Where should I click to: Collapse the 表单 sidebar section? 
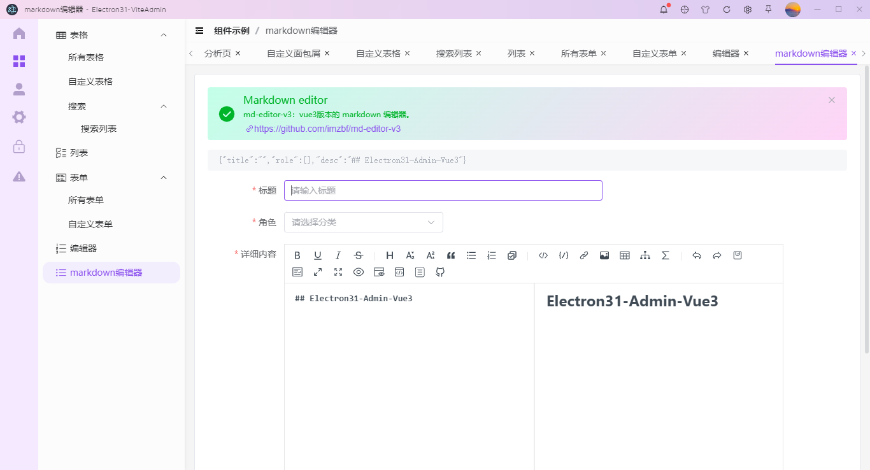pyautogui.click(x=163, y=177)
